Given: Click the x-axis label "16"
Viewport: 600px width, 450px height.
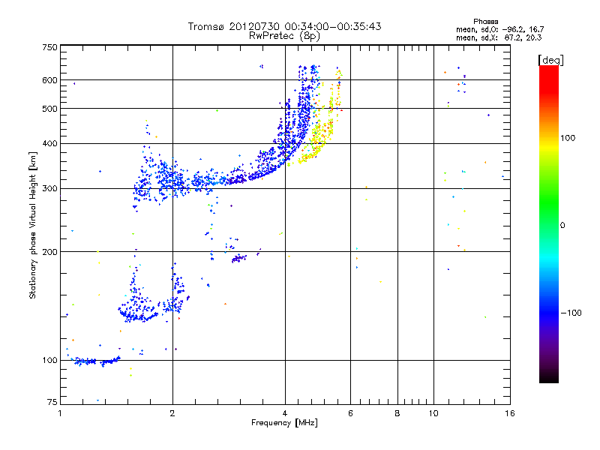Looking at the screenshot, I should [510, 413].
